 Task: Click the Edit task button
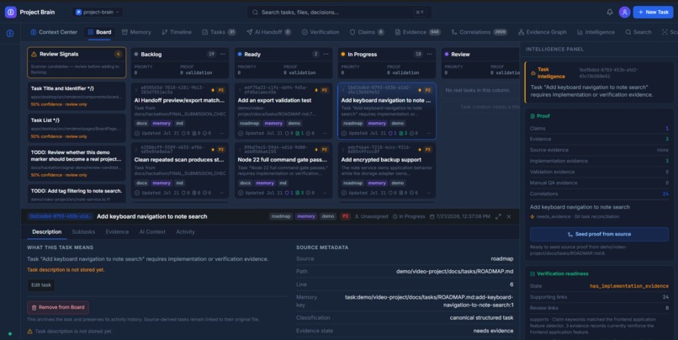coord(41,285)
